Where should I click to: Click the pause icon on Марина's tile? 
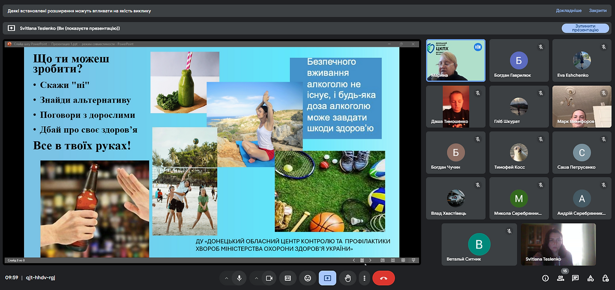pos(478,47)
